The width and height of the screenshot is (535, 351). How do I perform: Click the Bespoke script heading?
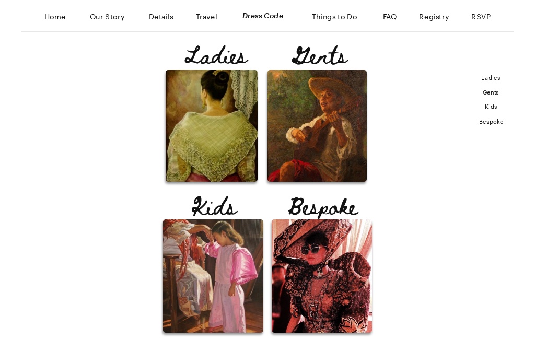point(323,207)
